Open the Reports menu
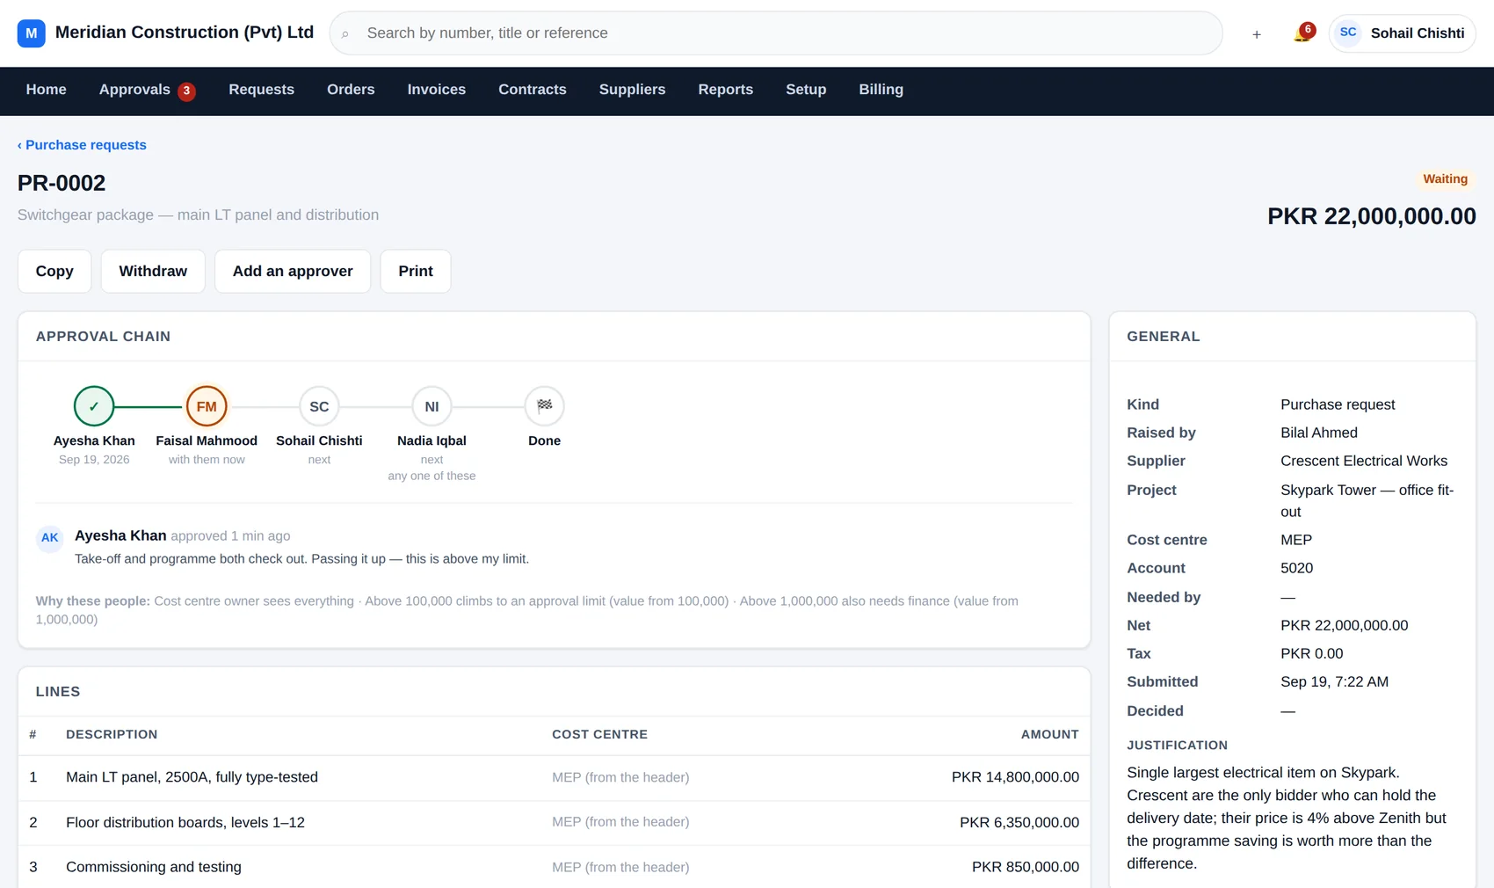Image resolution: width=1494 pixels, height=888 pixels. 726,90
